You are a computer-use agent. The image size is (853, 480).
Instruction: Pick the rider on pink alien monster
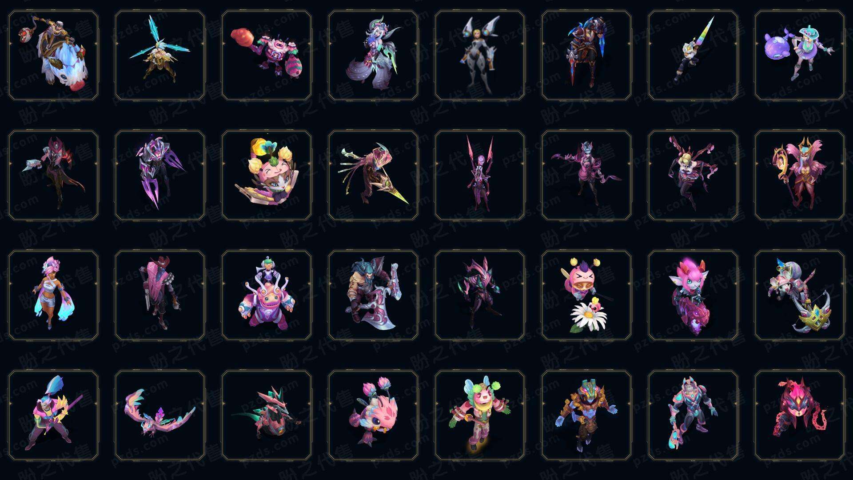pyautogui.click(x=267, y=295)
